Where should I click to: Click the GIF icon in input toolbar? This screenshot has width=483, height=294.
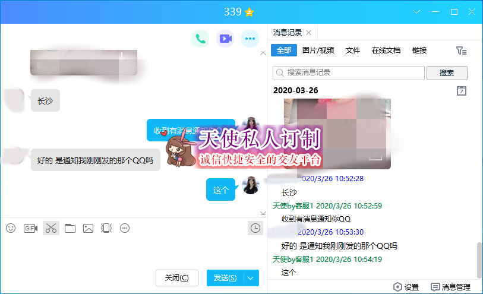30,228
